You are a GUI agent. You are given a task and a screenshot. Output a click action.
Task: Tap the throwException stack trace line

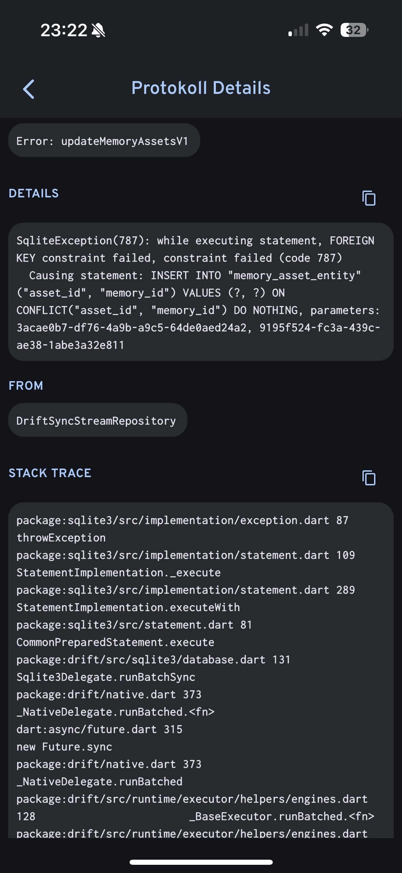pyautogui.click(x=61, y=538)
